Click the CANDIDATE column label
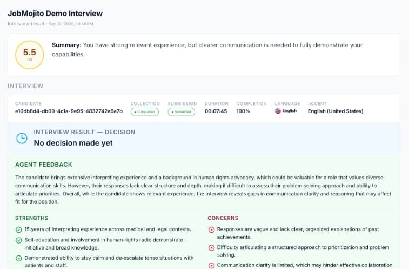 click(28, 104)
